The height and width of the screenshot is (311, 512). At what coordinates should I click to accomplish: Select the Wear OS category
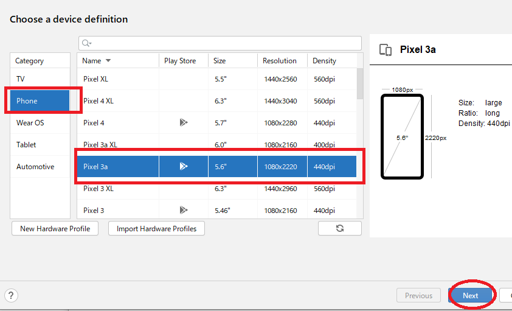[40, 122]
